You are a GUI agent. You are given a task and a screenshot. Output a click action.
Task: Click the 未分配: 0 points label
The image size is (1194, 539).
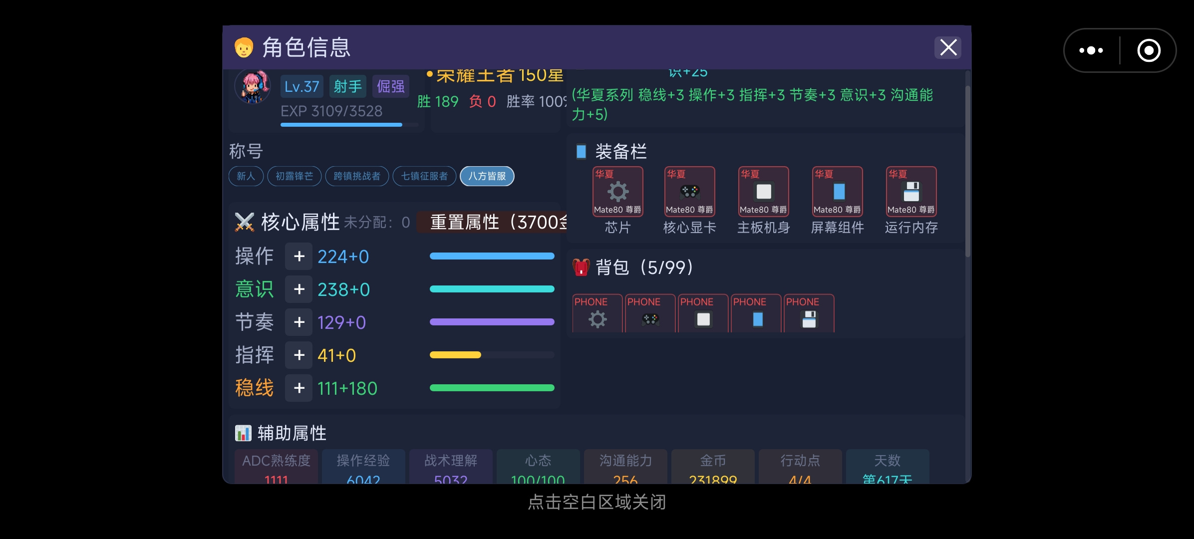pyautogui.click(x=377, y=222)
